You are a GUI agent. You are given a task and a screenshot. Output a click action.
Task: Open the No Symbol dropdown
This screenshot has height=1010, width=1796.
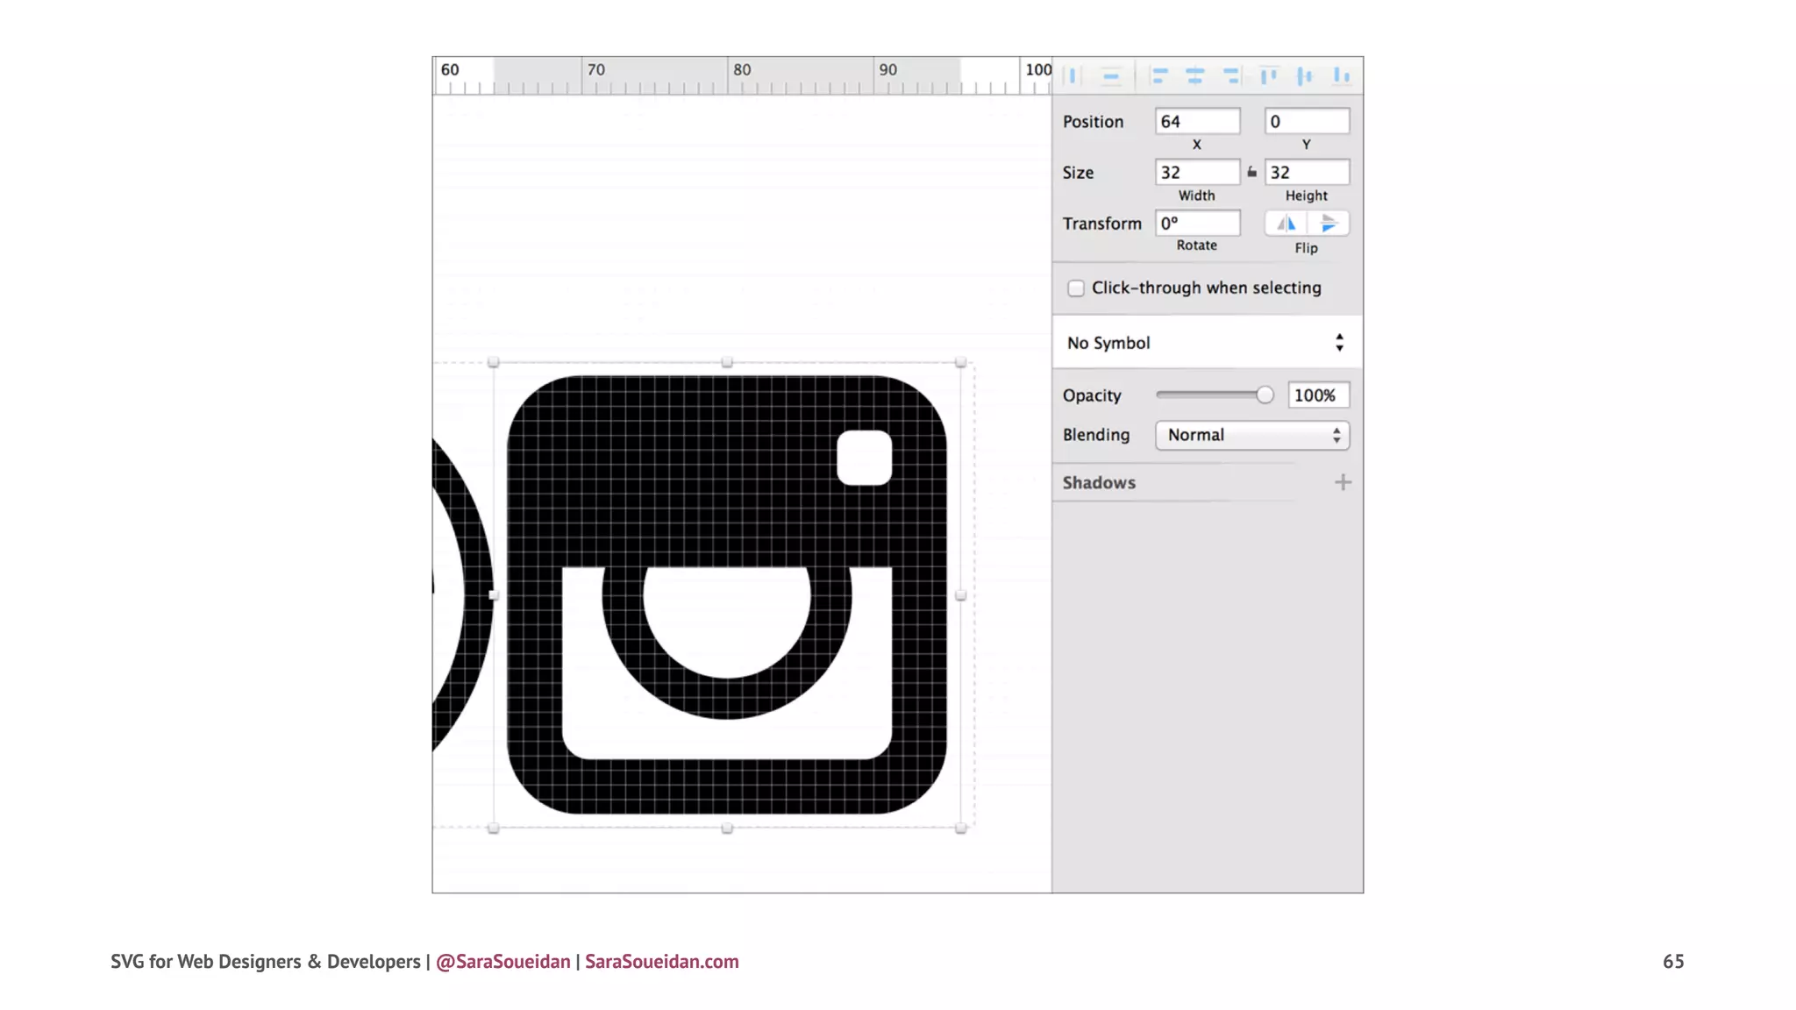tap(1206, 343)
